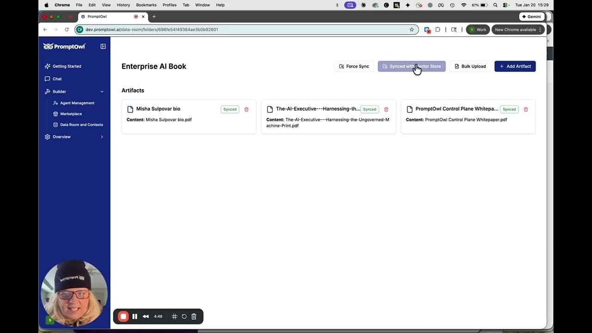
Task: Select the Chat speech-bubble icon
Action: click(x=48, y=79)
